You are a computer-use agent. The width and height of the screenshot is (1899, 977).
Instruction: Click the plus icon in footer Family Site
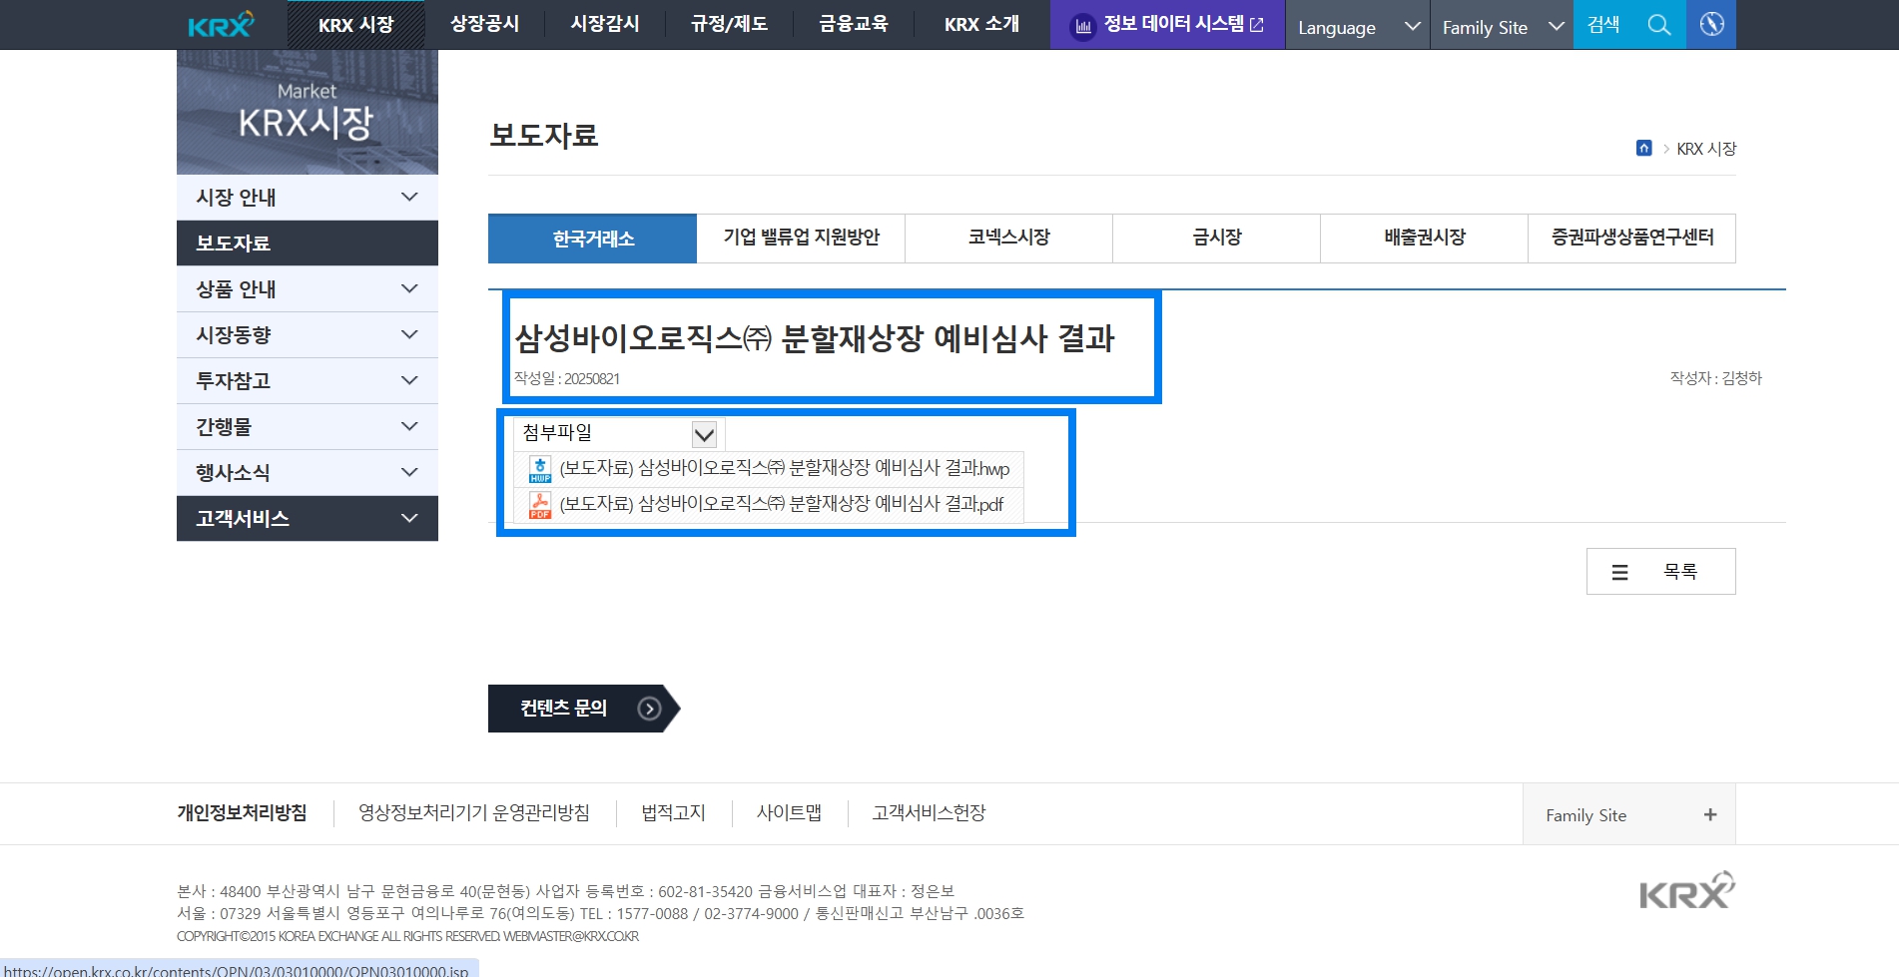coord(1710,814)
